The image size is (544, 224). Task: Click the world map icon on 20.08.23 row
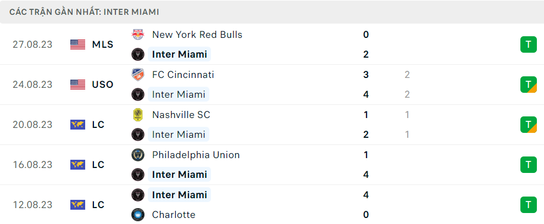click(77, 125)
